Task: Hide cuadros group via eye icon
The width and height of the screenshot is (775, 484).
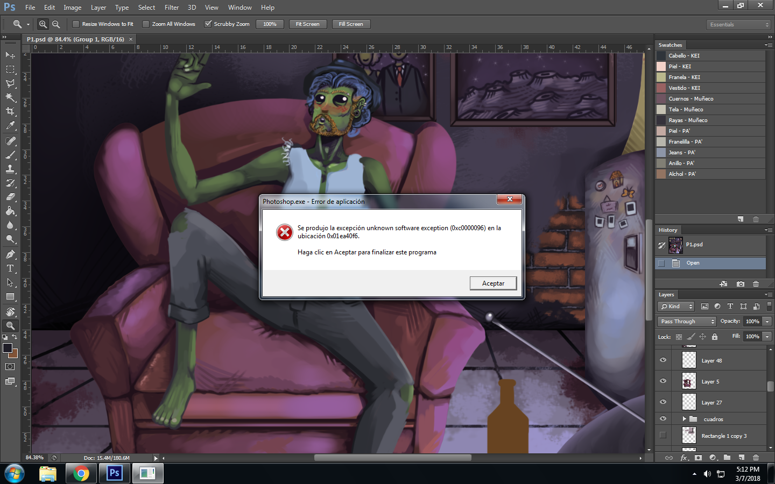Action: point(663,419)
